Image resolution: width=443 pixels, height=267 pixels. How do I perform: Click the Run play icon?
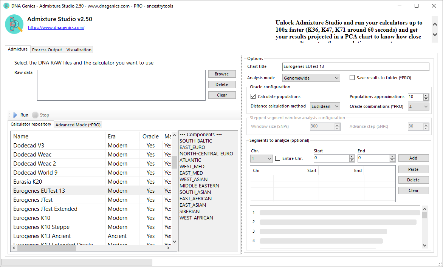click(x=15, y=115)
